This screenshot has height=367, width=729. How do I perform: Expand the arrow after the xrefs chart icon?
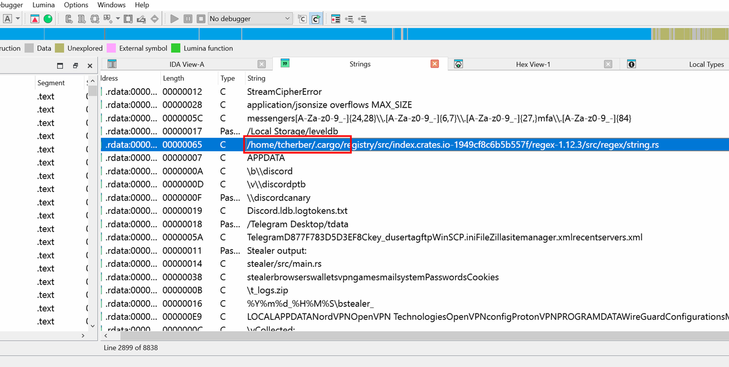point(117,19)
